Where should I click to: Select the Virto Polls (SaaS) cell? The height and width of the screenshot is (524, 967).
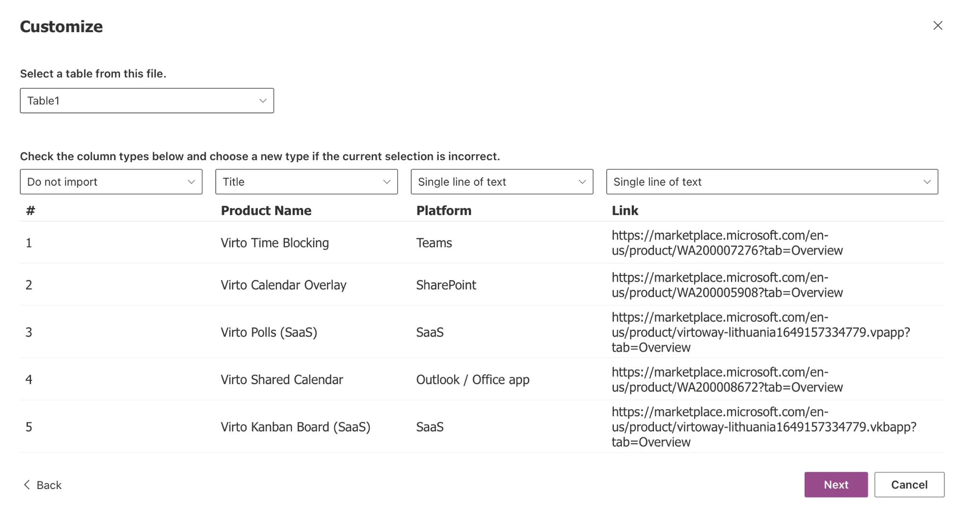269,332
